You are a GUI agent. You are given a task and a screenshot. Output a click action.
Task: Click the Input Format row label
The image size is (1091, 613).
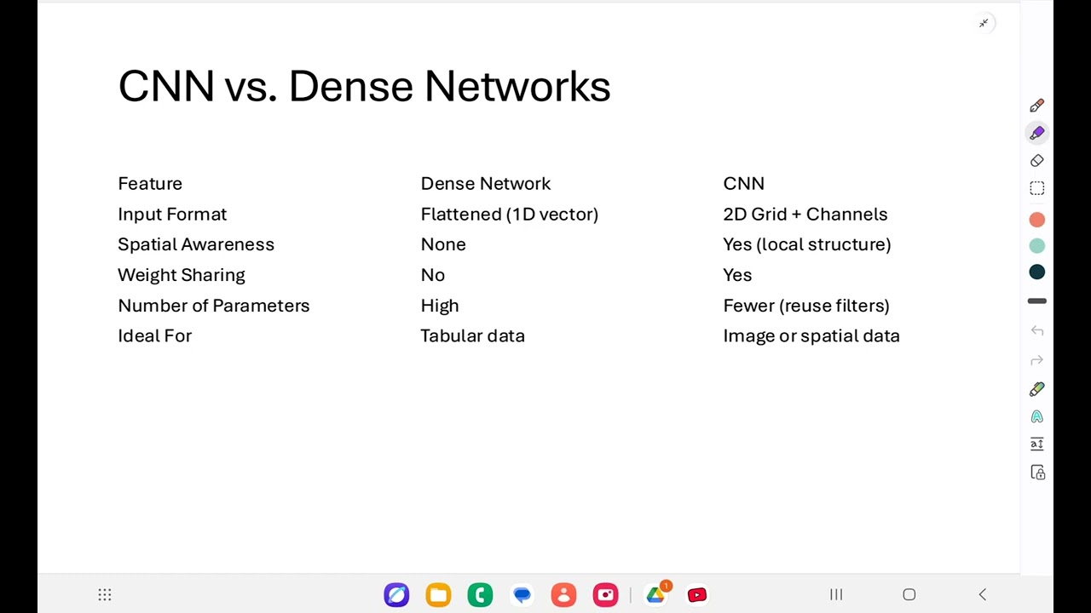point(172,214)
